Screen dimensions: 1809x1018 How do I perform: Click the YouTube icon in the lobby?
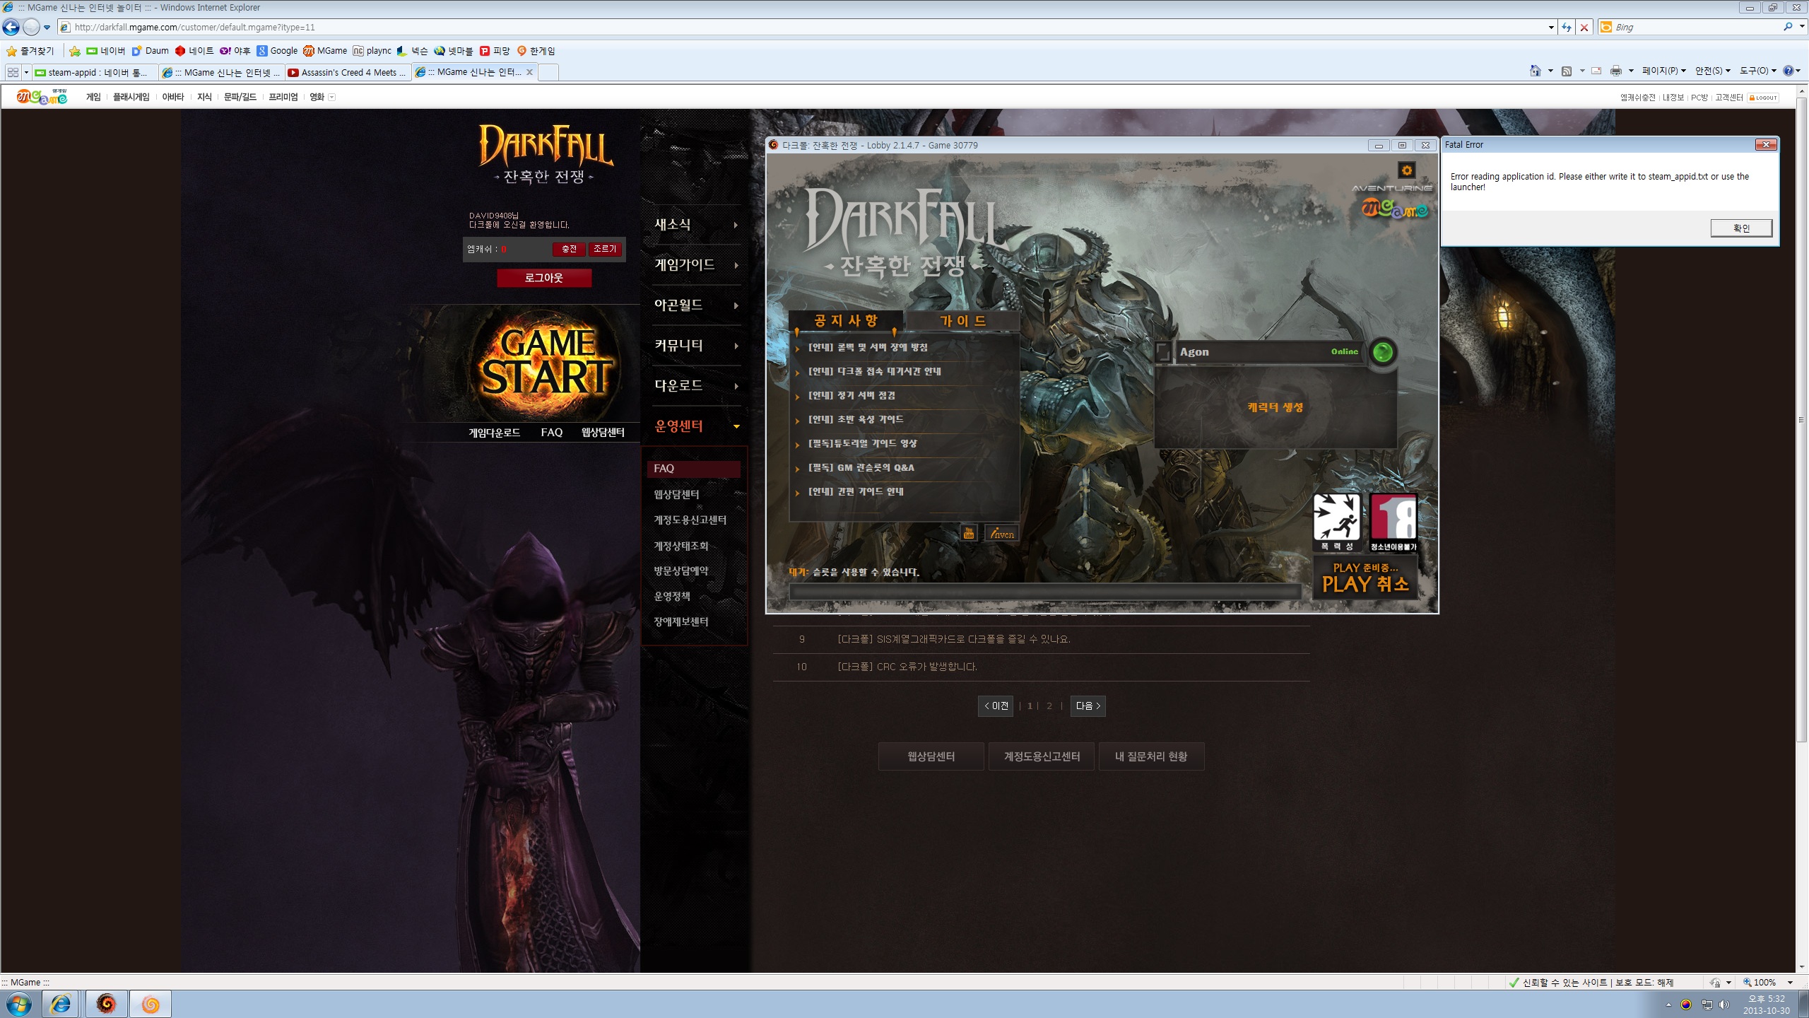(969, 534)
